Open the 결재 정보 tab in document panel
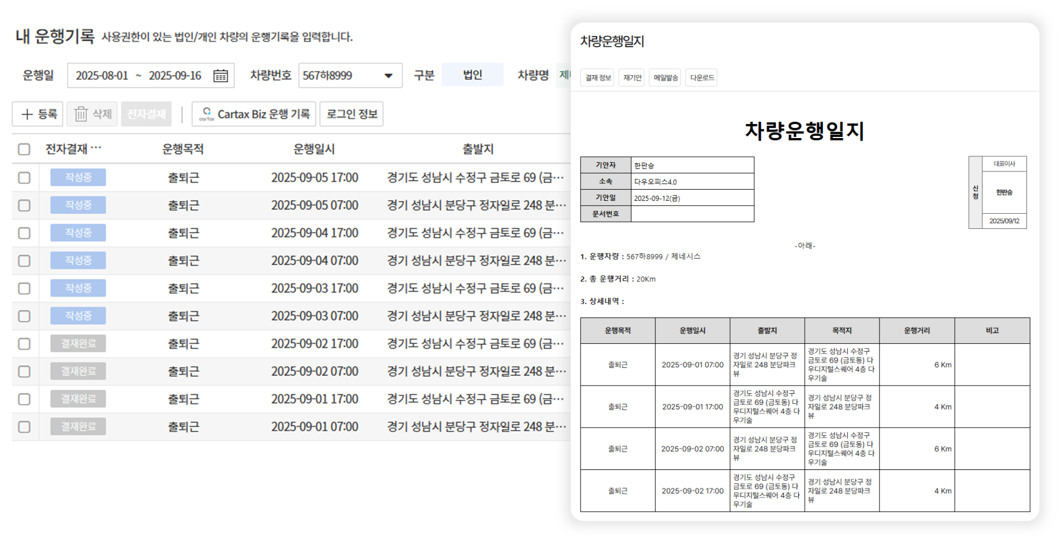The width and height of the screenshot is (1063, 543). coord(598,78)
